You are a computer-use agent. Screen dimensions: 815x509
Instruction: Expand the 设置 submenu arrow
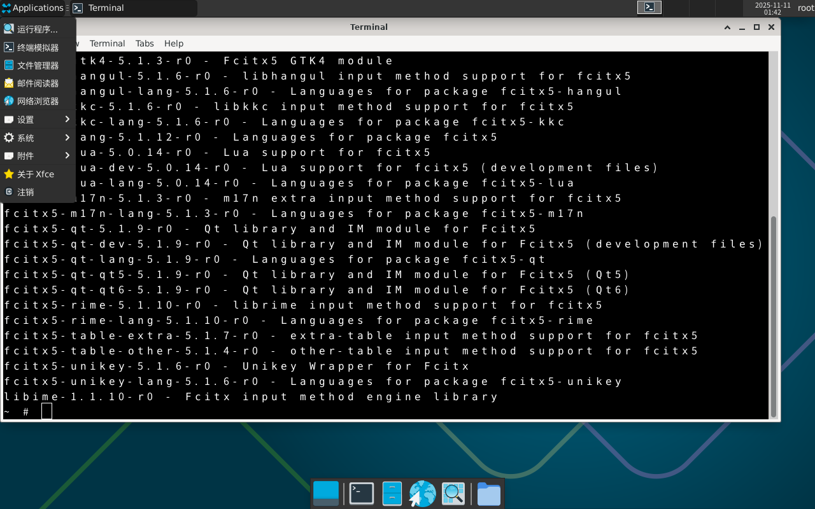pos(67,120)
